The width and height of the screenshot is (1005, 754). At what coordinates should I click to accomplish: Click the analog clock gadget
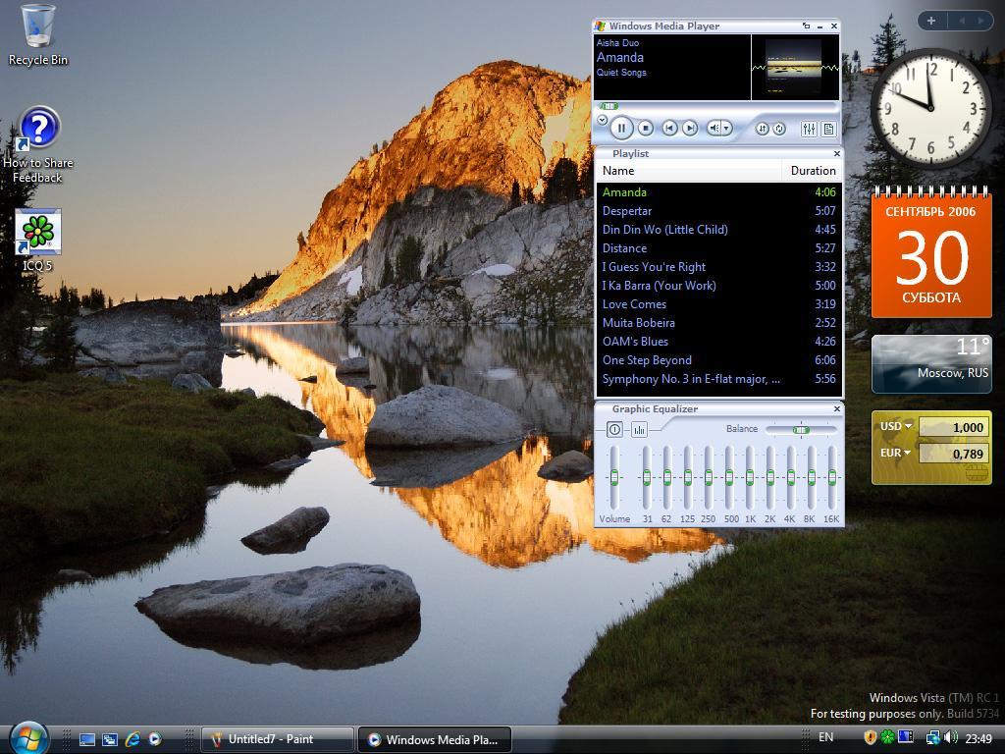pyautogui.click(x=931, y=108)
